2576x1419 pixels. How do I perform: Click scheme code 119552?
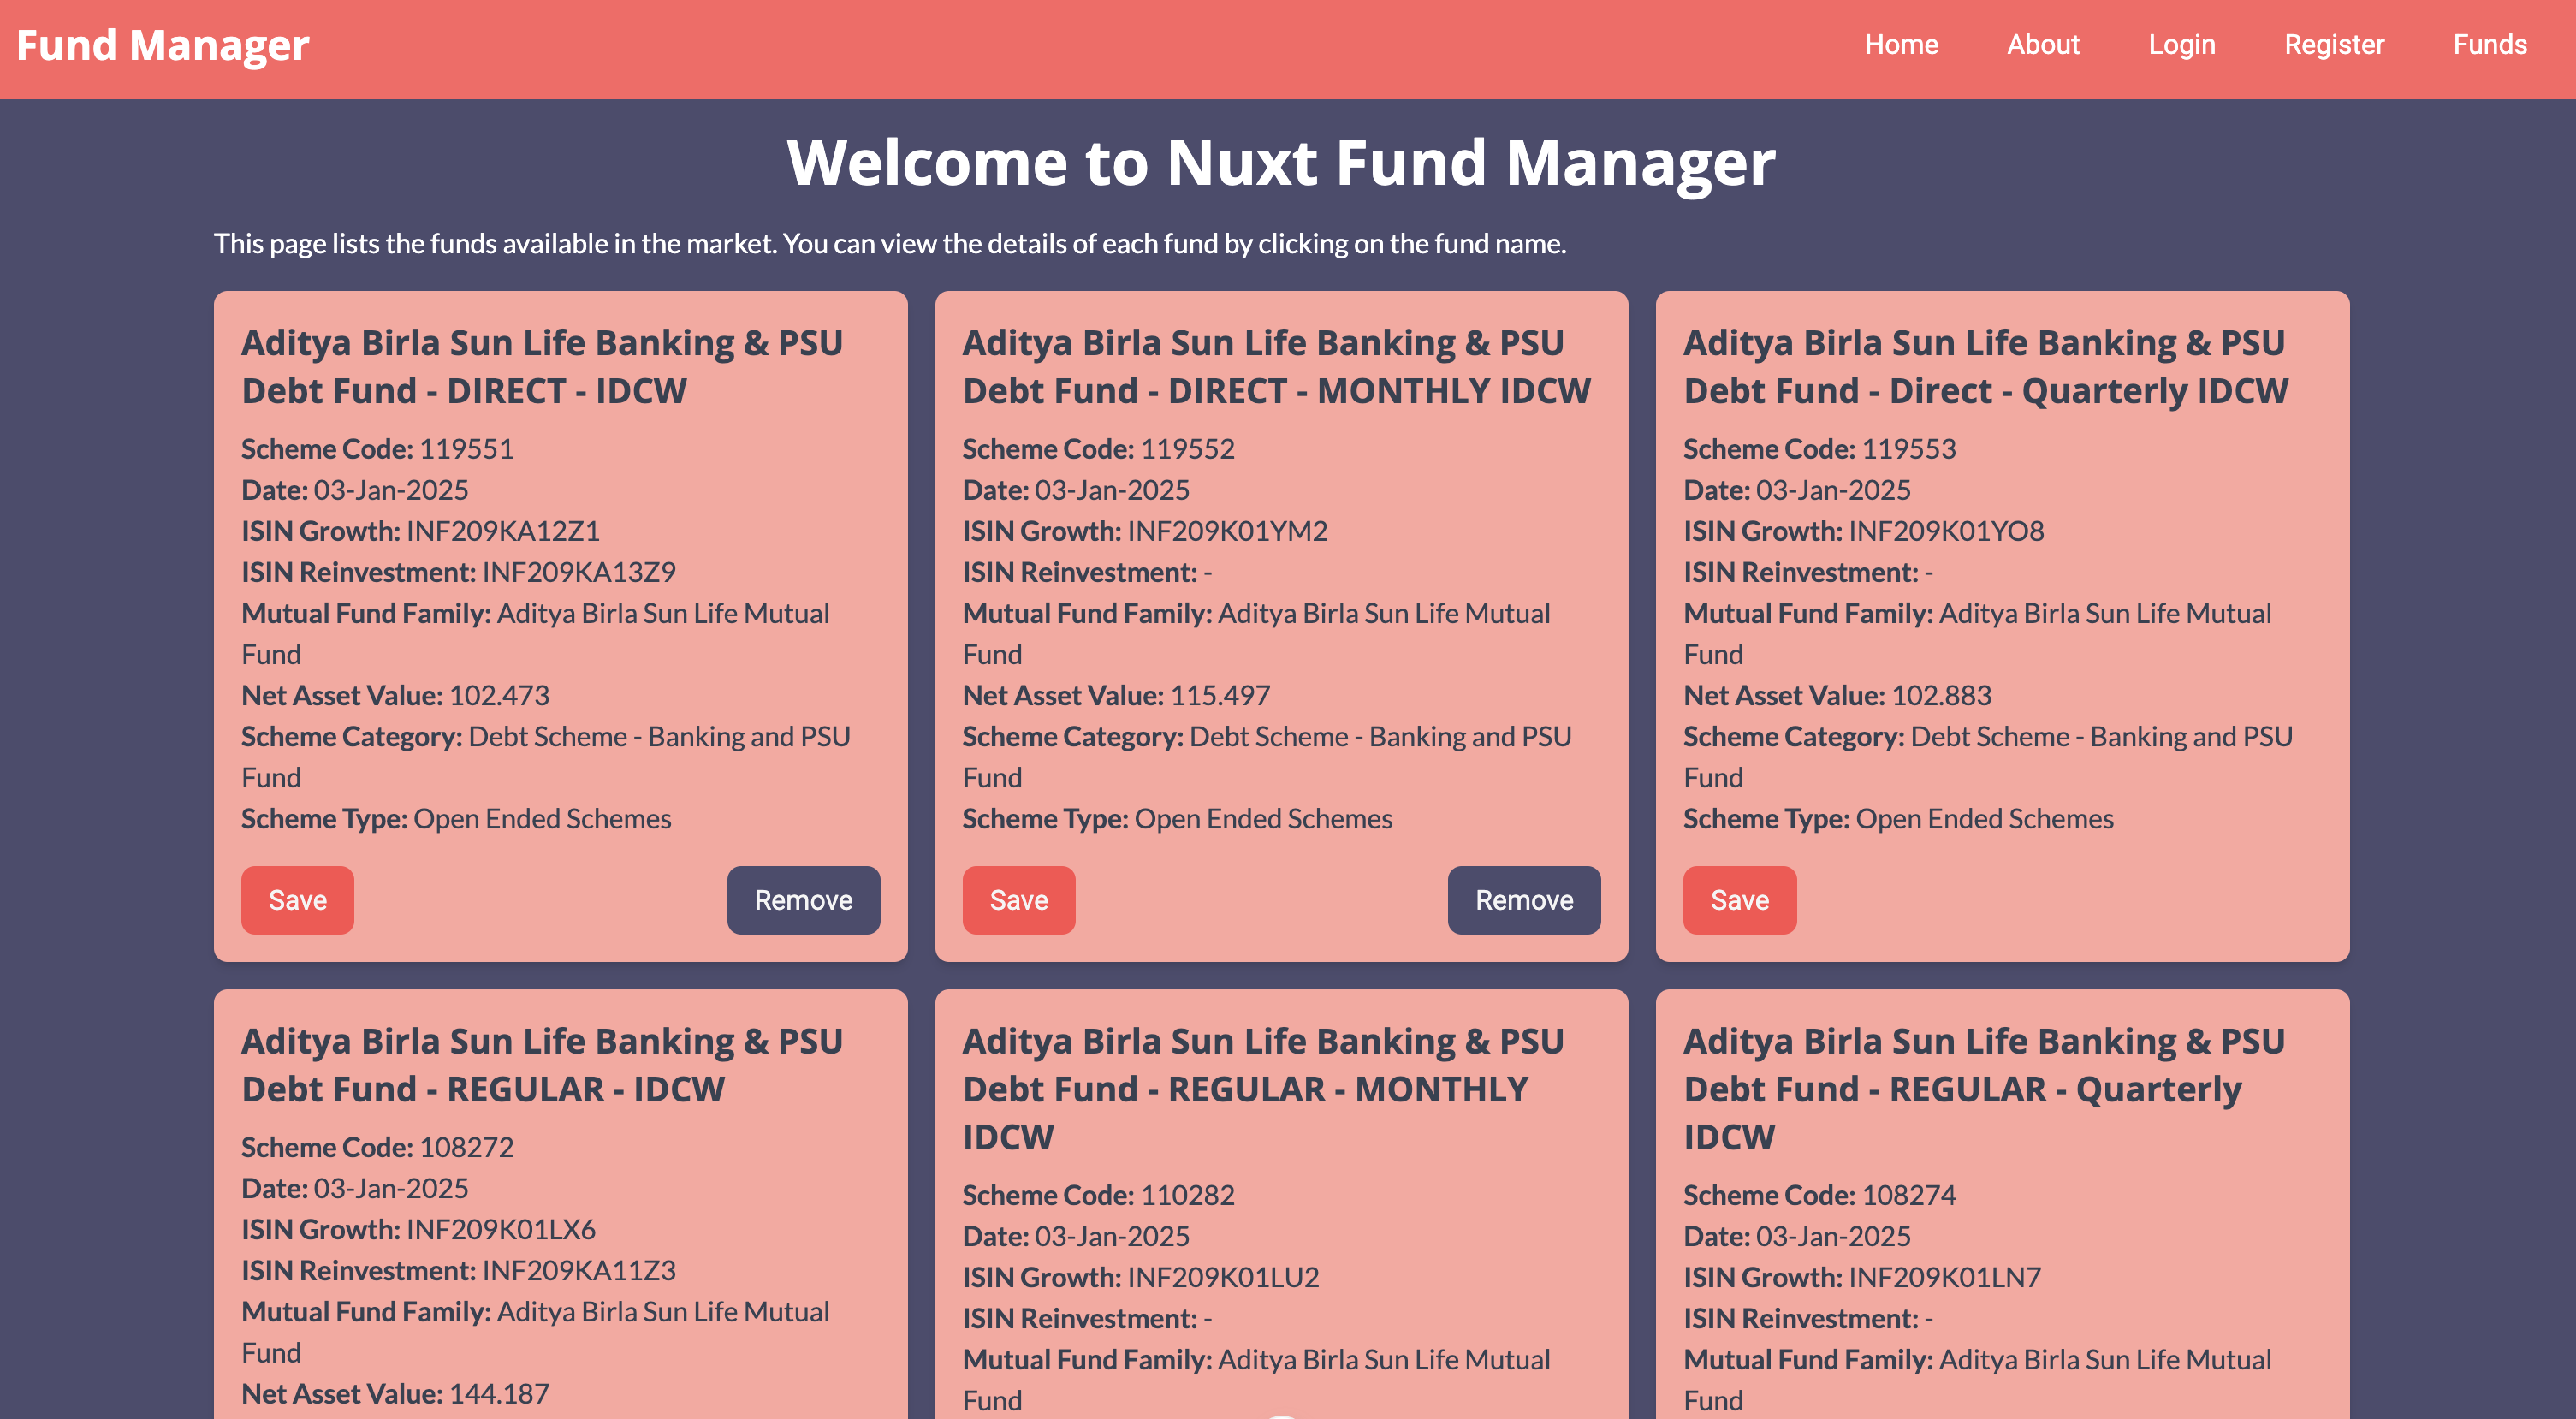tap(1188, 449)
